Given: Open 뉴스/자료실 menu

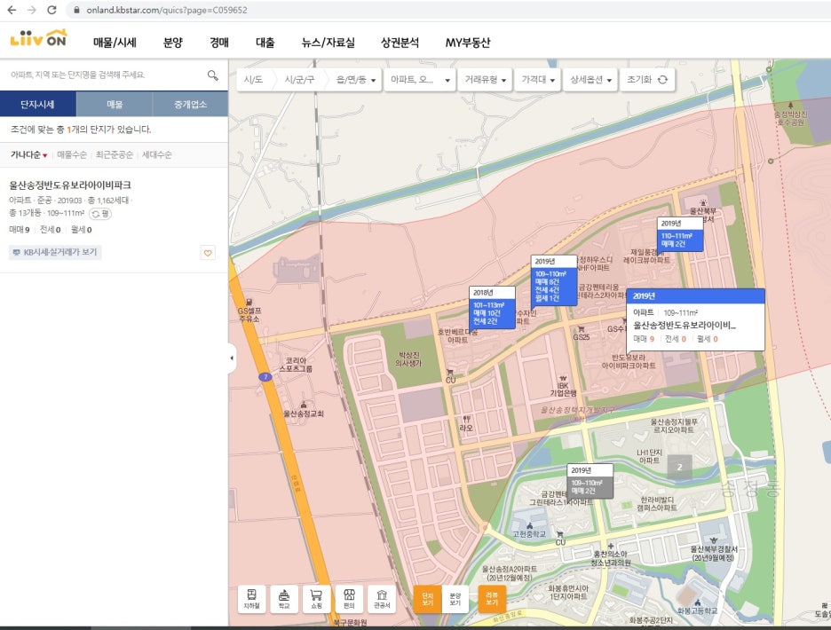Looking at the screenshot, I should click(x=328, y=43).
